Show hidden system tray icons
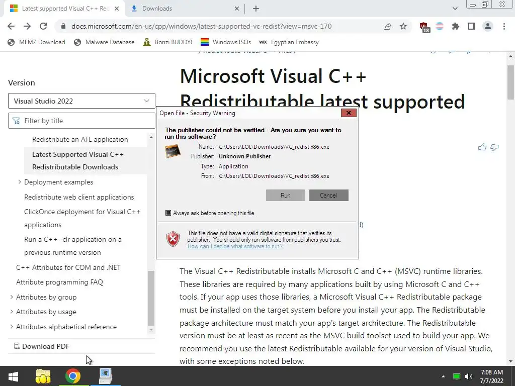 [x=443, y=376]
